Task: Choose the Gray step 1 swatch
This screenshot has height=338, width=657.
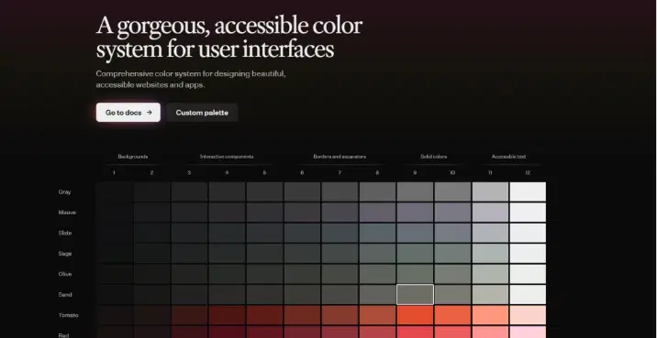Action: pos(114,191)
